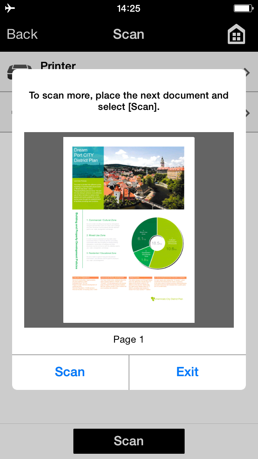The height and width of the screenshot is (459, 258).
Task: Tap the airplane mode status icon
Action: click(x=10, y=8)
